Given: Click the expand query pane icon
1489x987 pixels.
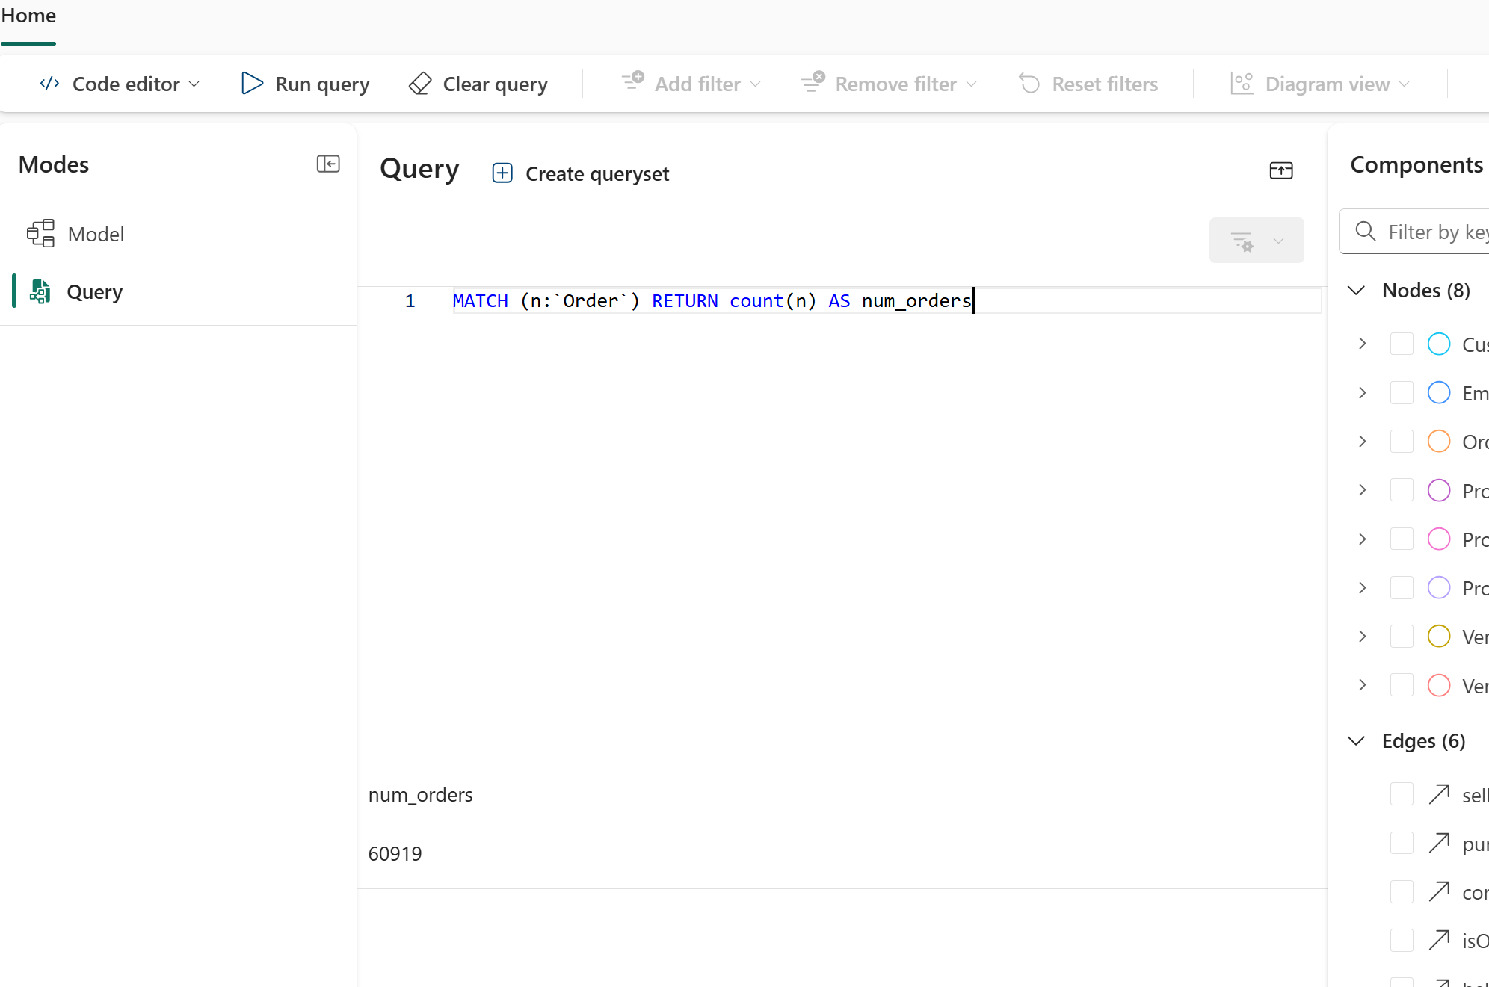Looking at the screenshot, I should tap(1280, 170).
